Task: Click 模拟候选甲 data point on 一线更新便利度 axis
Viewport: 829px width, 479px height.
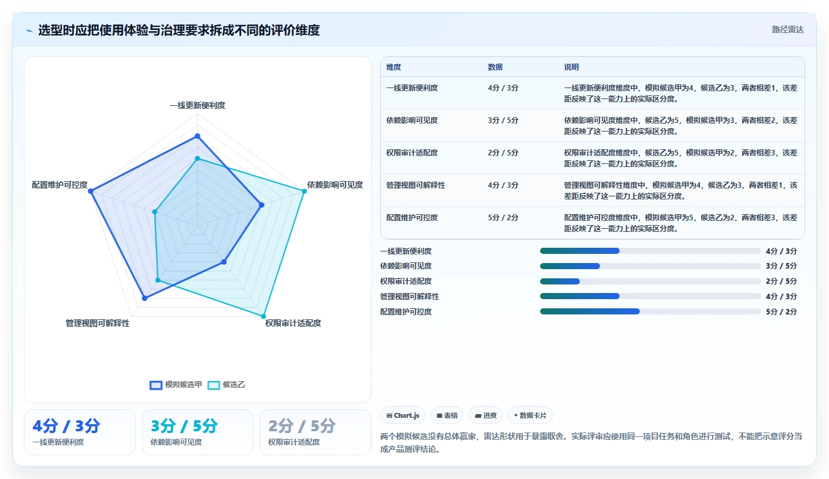Action: (x=197, y=136)
